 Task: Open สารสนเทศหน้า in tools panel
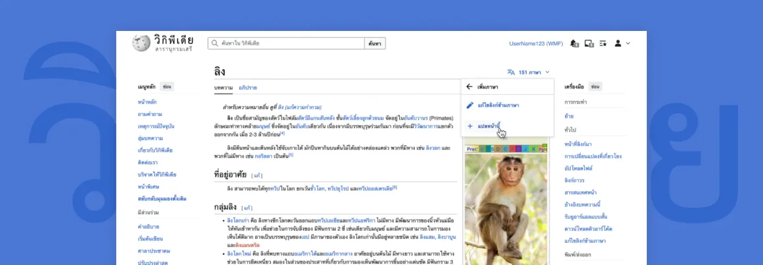(579, 192)
